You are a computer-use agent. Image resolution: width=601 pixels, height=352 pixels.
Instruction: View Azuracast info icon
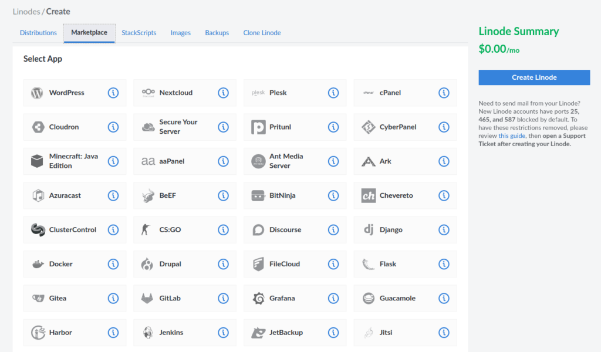pyautogui.click(x=113, y=195)
